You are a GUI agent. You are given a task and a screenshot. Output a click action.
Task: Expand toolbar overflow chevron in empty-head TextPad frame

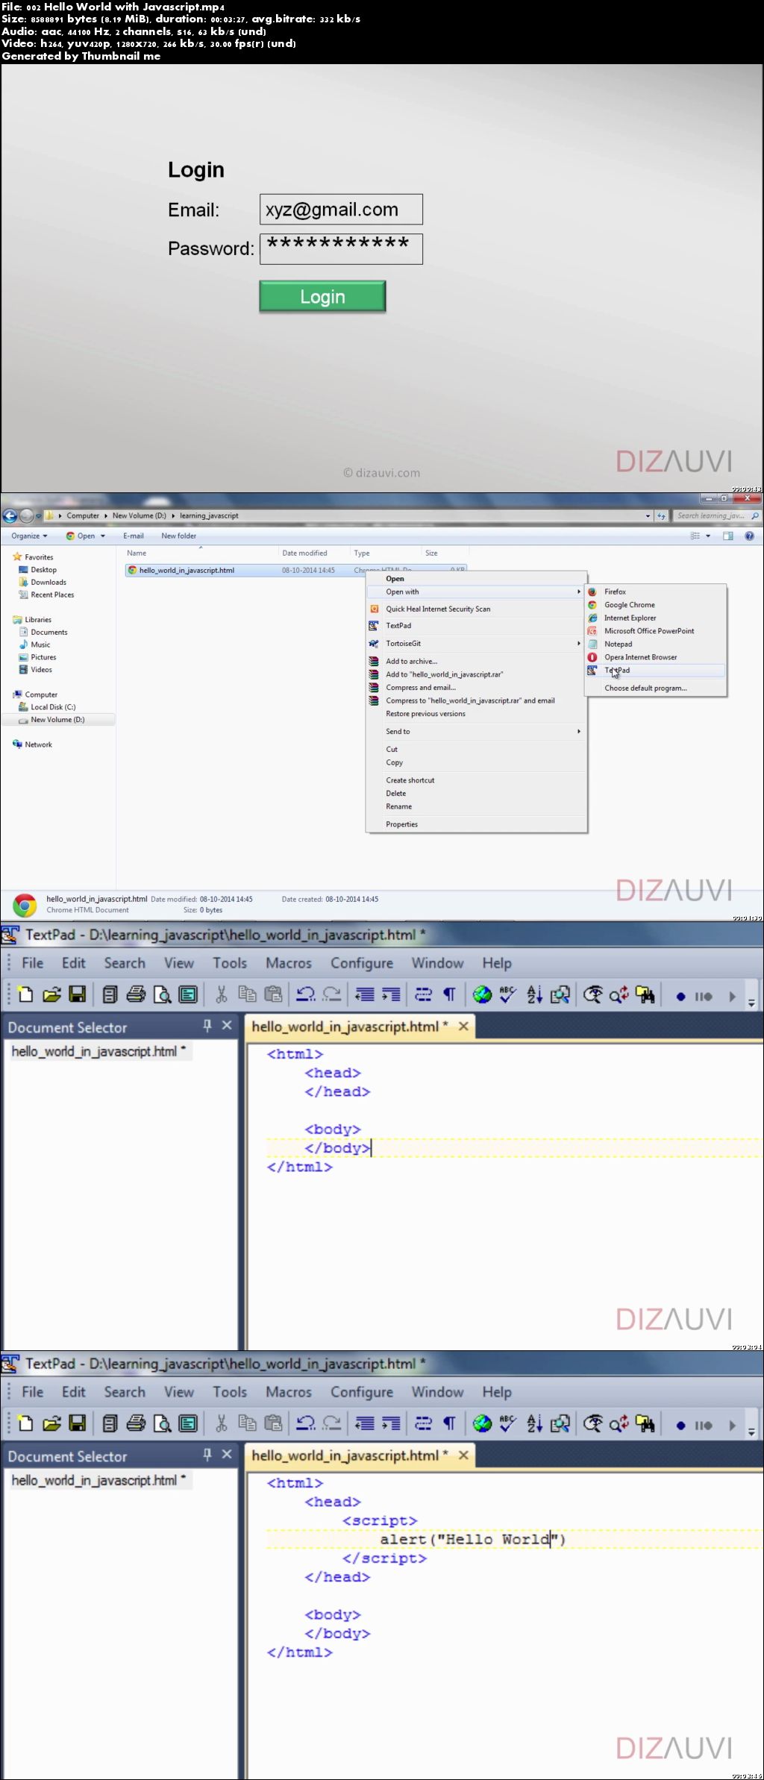click(751, 1003)
